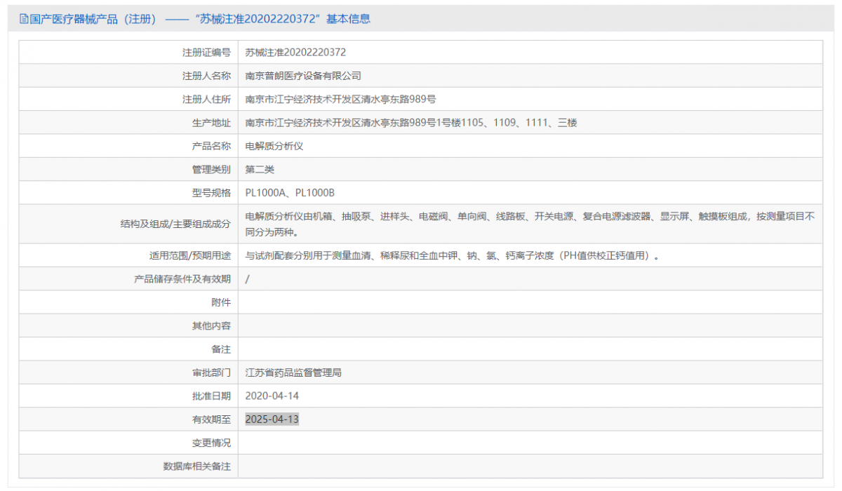Image resolution: width=842 pixels, height=491 pixels.
Task: Click the 生产地址 label
Action: click(x=211, y=123)
